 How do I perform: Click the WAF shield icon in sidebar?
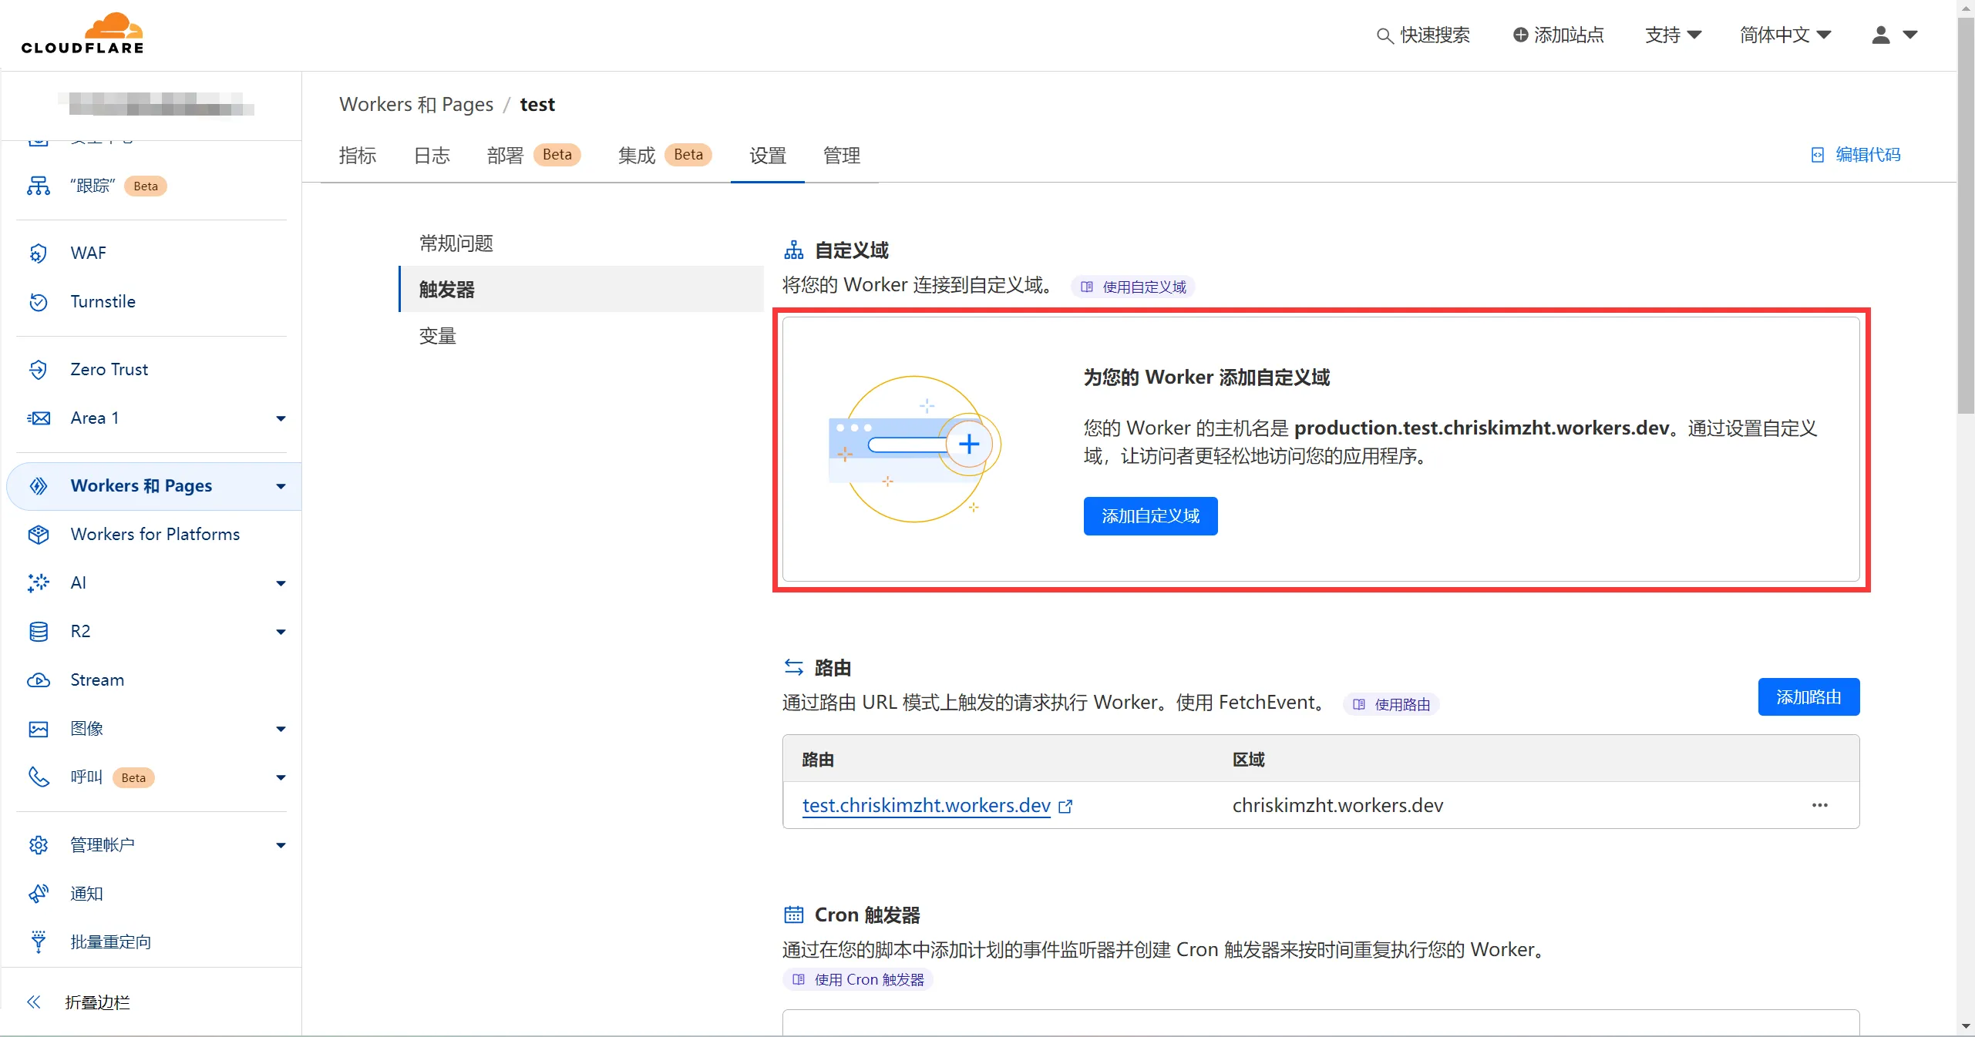(x=38, y=253)
